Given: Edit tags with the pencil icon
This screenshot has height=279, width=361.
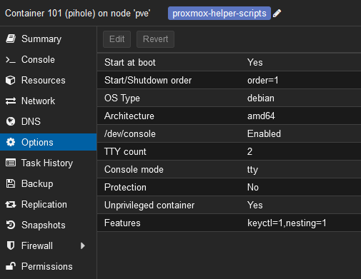Looking at the screenshot, I should (x=277, y=14).
